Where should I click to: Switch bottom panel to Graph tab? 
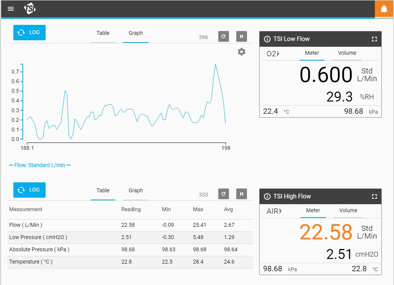tap(136, 190)
